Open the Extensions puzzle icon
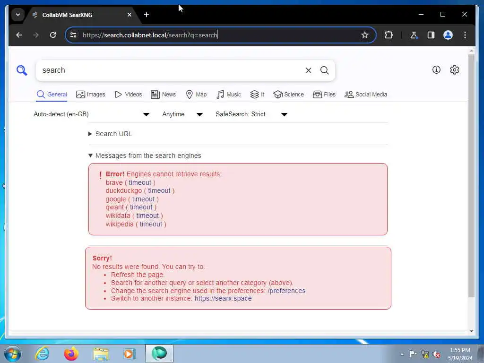This screenshot has height=363, width=484. [x=389, y=35]
